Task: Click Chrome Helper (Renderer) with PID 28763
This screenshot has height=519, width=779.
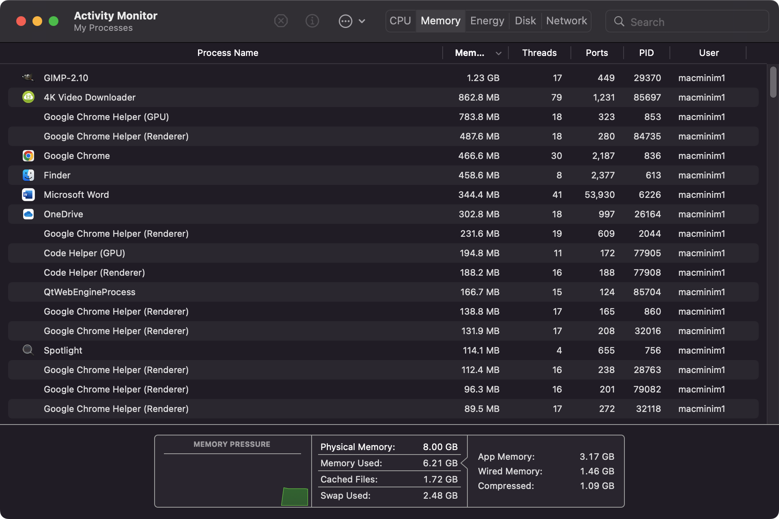Action: click(383, 370)
